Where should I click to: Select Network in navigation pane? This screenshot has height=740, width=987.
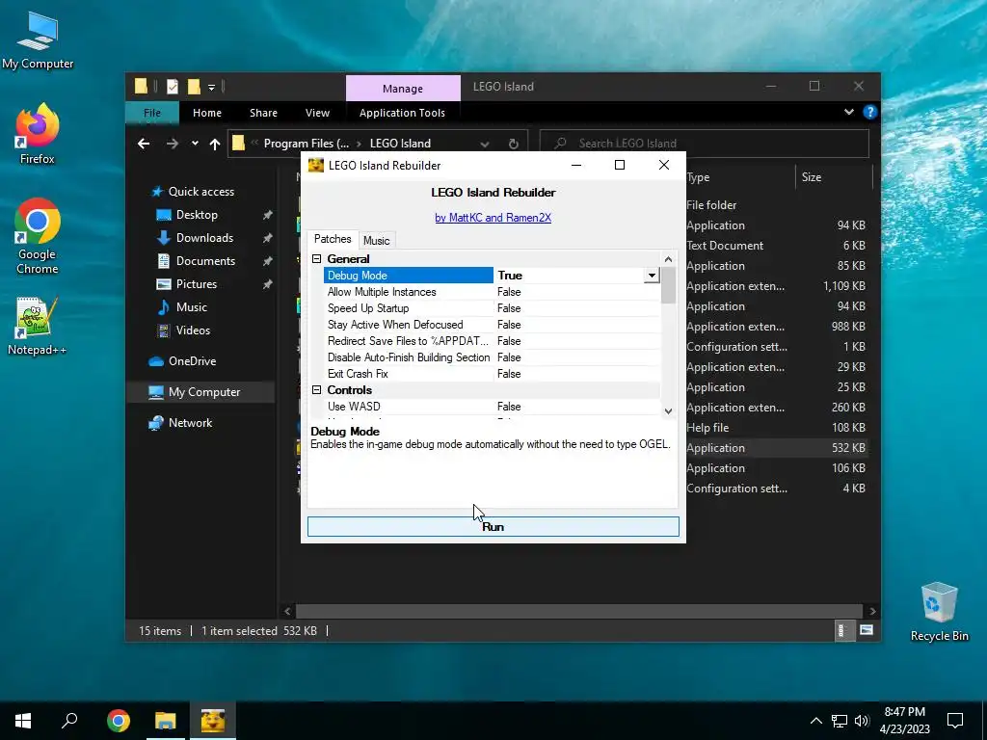click(x=190, y=423)
